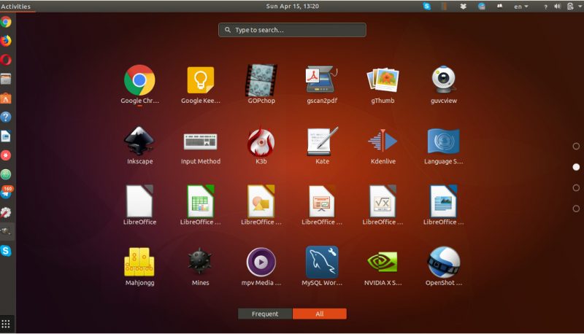Launch LibreOffice Writer blue document icon
Viewport: 584px width, 334px height.
[x=444, y=201]
